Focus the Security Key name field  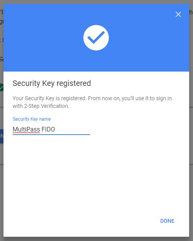(51, 130)
